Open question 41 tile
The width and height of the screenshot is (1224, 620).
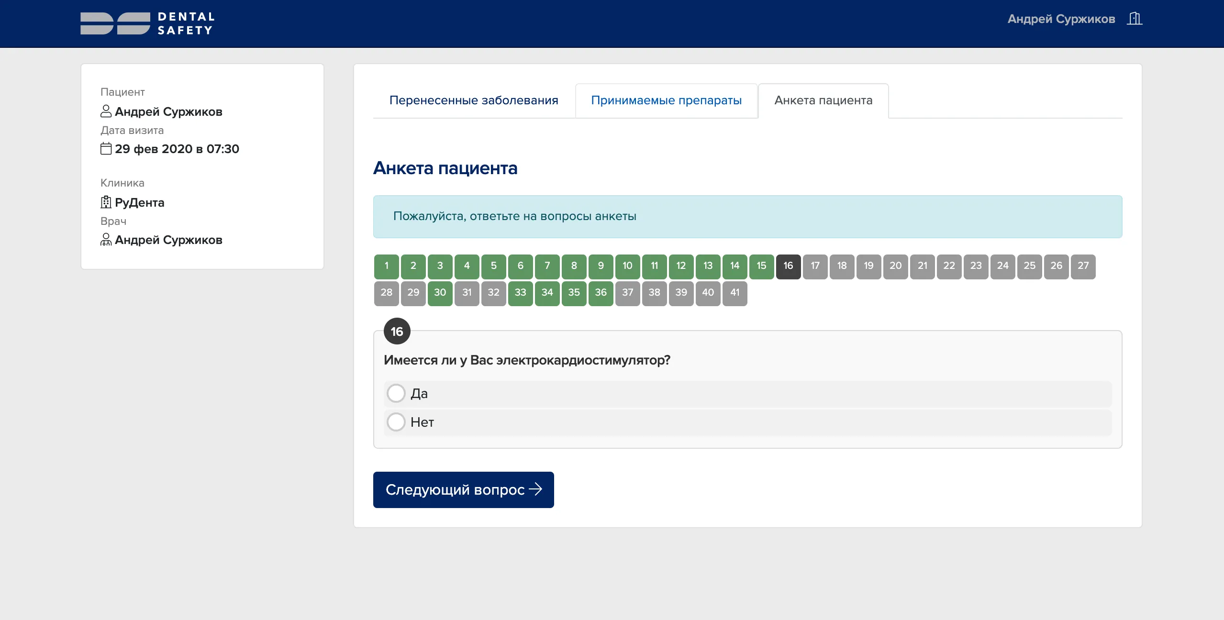coord(734,293)
